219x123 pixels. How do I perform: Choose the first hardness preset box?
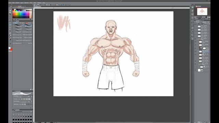19,99
